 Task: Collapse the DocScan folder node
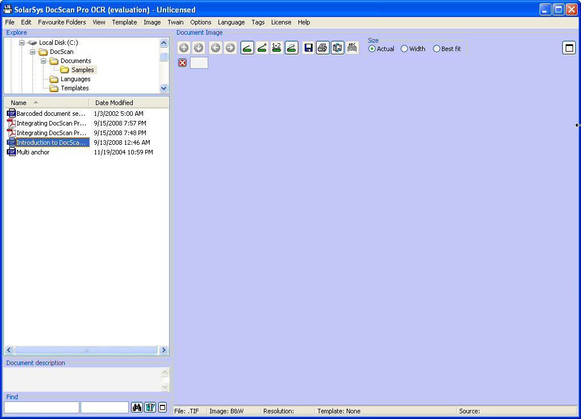[x=33, y=52]
